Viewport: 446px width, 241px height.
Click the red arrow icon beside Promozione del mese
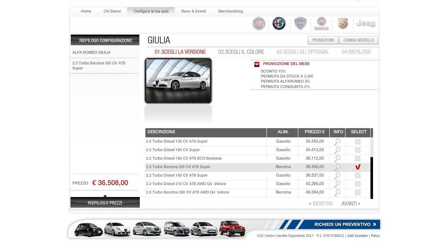(x=257, y=64)
